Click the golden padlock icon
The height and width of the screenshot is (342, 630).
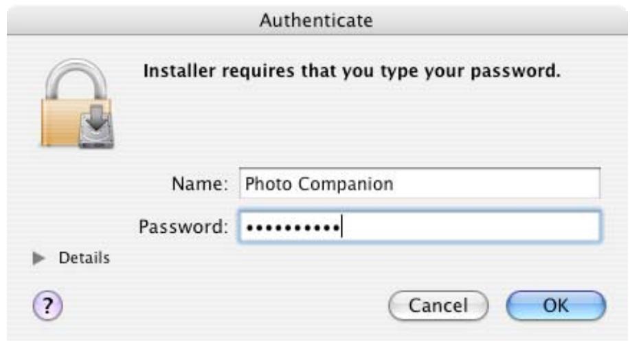(76, 104)
